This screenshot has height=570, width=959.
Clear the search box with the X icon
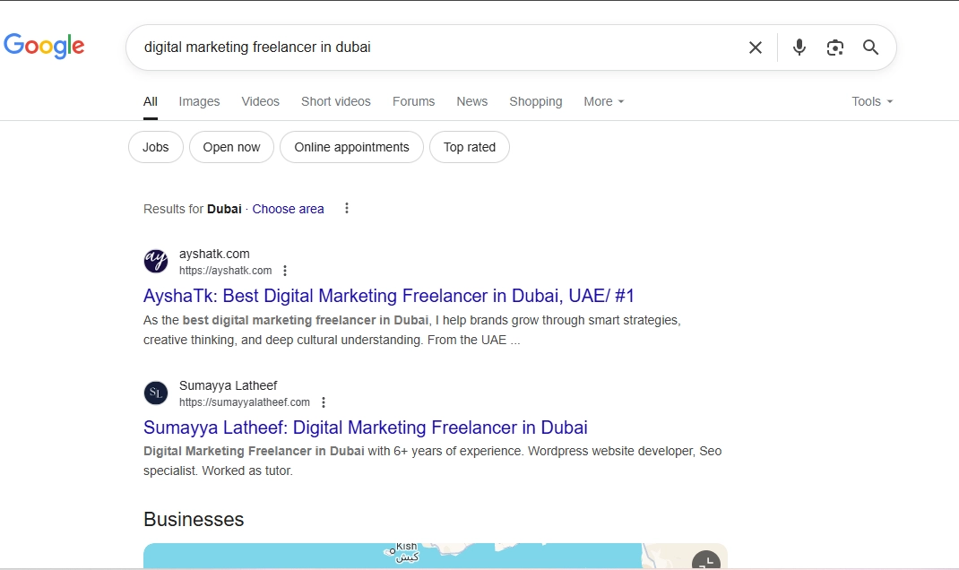tap(756, 47)
